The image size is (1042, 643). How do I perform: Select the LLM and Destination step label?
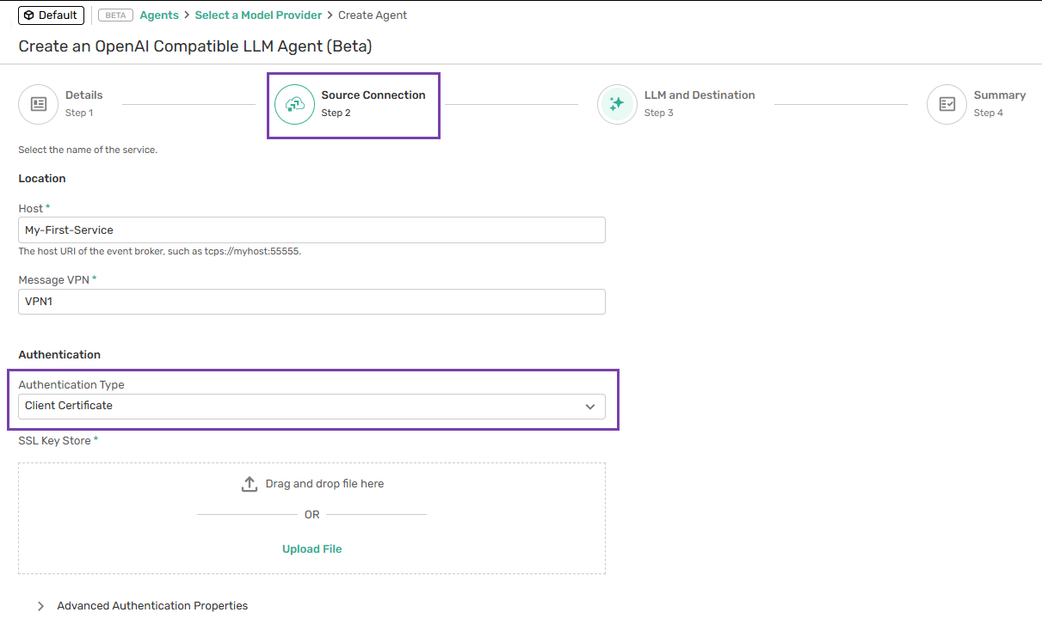point(699,95)
